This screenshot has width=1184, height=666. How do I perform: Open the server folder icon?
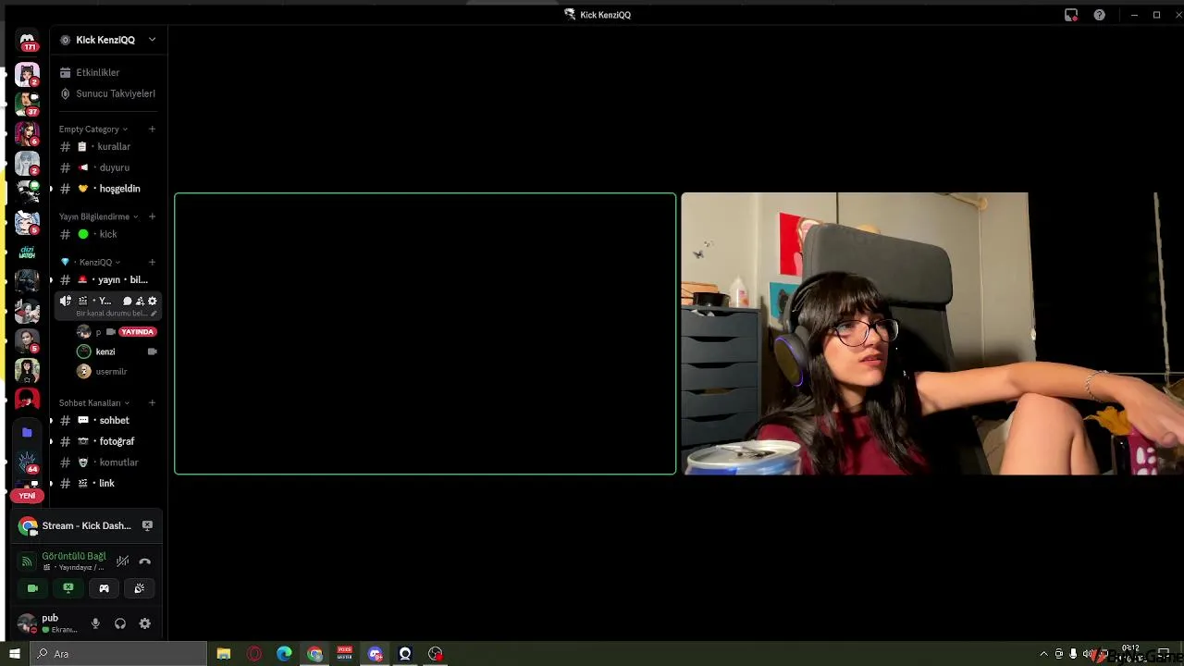(x=27, y=432)
